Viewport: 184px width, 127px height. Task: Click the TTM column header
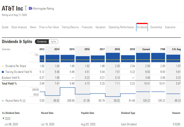click(x=163, y=49)
